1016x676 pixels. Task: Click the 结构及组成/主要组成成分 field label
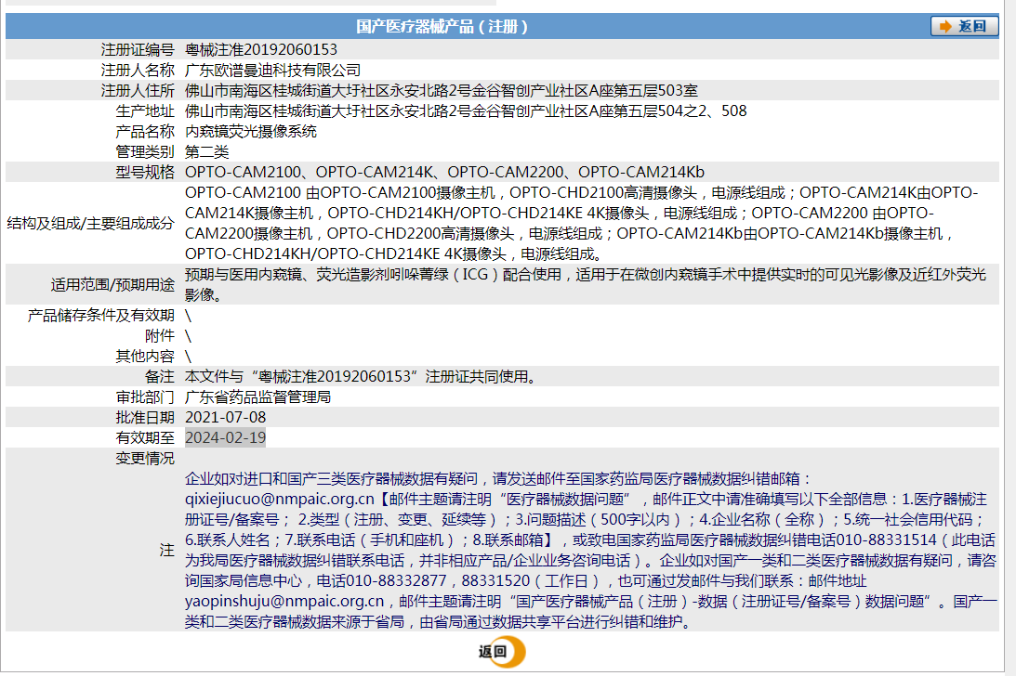(91, 224)
